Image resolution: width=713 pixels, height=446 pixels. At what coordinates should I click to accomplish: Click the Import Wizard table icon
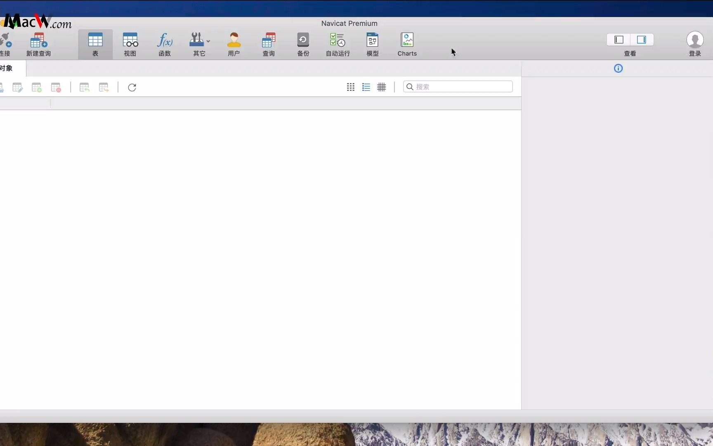(85, 87)
